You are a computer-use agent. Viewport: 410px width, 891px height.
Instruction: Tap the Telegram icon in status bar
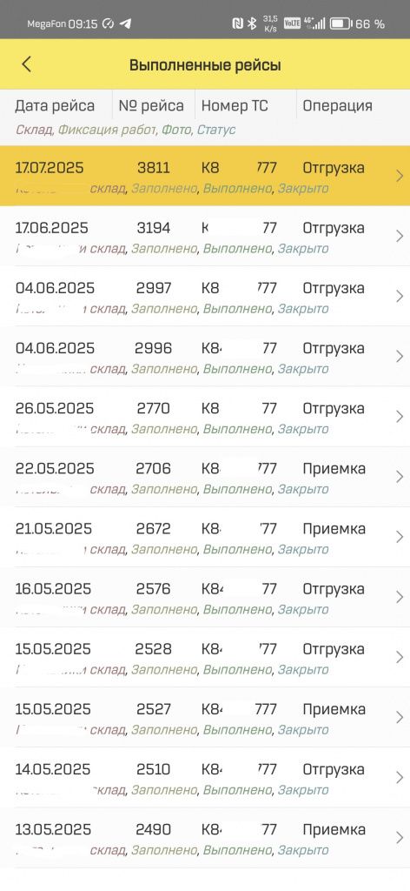point(125,23)
